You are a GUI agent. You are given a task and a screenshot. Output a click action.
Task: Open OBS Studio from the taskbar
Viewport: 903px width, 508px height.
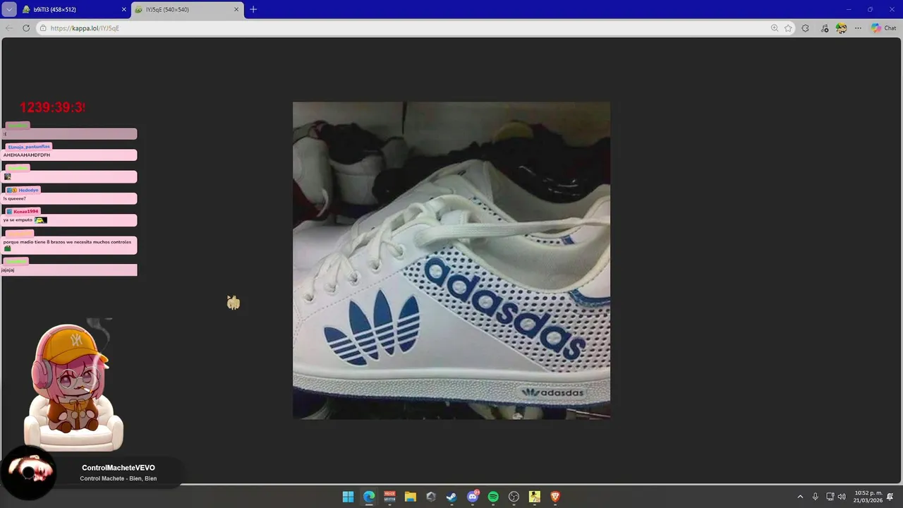point(514,497)
